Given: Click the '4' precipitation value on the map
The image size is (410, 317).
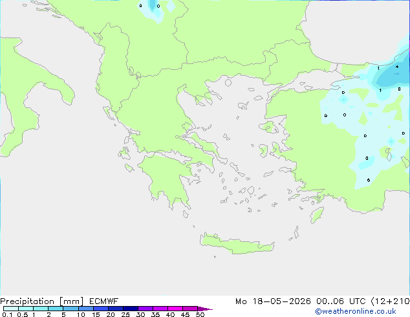Looking at the screenshot, I should click(x=397, y=67).
